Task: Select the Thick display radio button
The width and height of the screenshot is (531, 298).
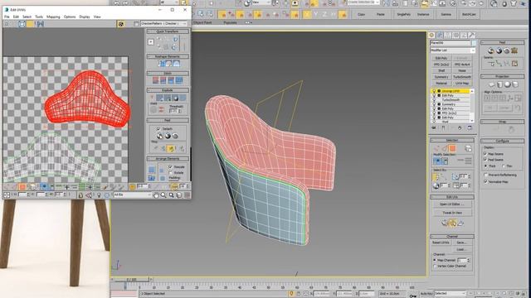Action: point(486,166)
